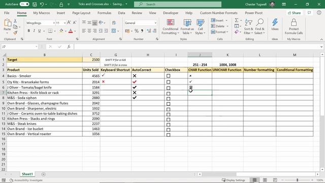Expand the formula bar chevron
The width and height of the screenshot is (325, 183).
point(321,47)
